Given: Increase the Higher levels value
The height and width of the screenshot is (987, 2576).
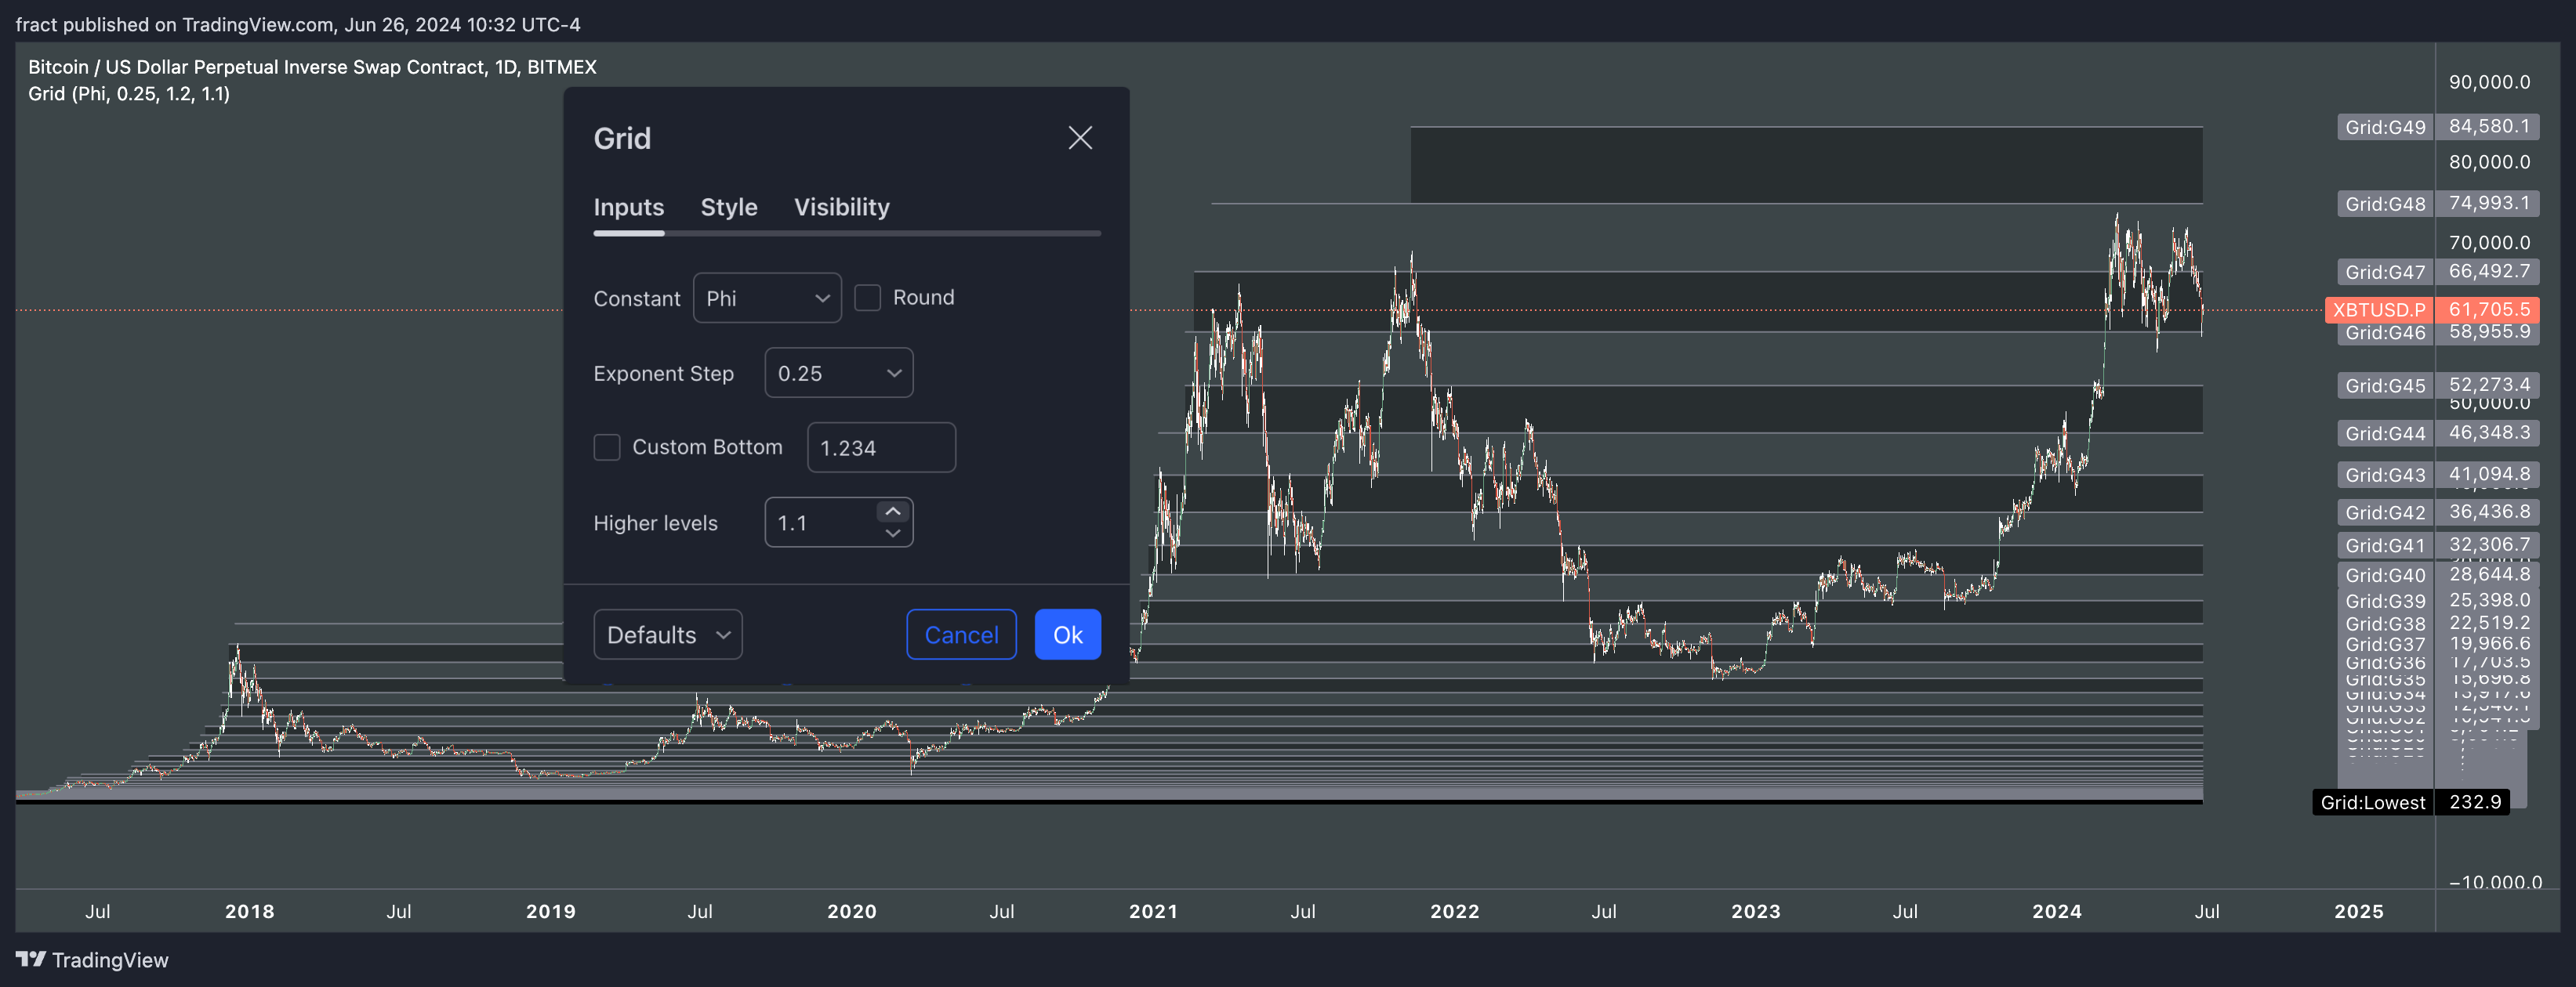Looking at the screenshot, I should (x=893, y=512).
